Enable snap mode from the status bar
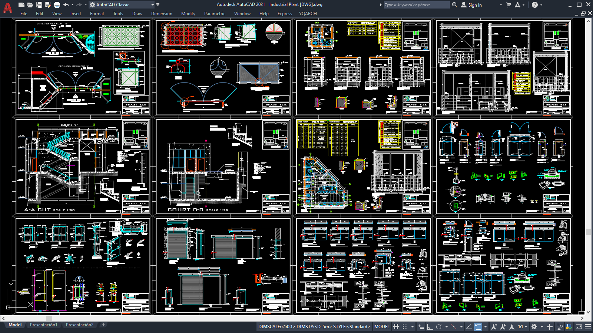Screen dimensions: 593x333 (x=405, y=327)
